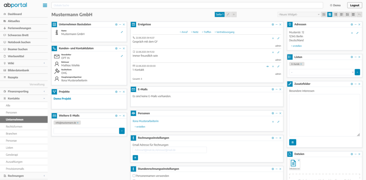This screenshot has width=366, height=180.
Task: Toggle the sidebar hamburger menu icon
Action: (x=45, y=5)
